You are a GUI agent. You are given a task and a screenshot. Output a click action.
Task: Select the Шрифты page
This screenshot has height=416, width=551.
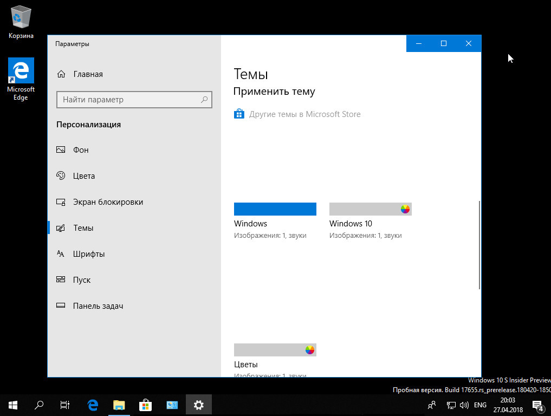point(134,253)
